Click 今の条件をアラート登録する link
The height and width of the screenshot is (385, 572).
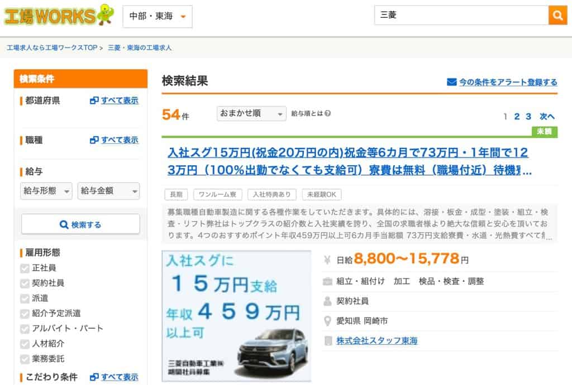508,83
